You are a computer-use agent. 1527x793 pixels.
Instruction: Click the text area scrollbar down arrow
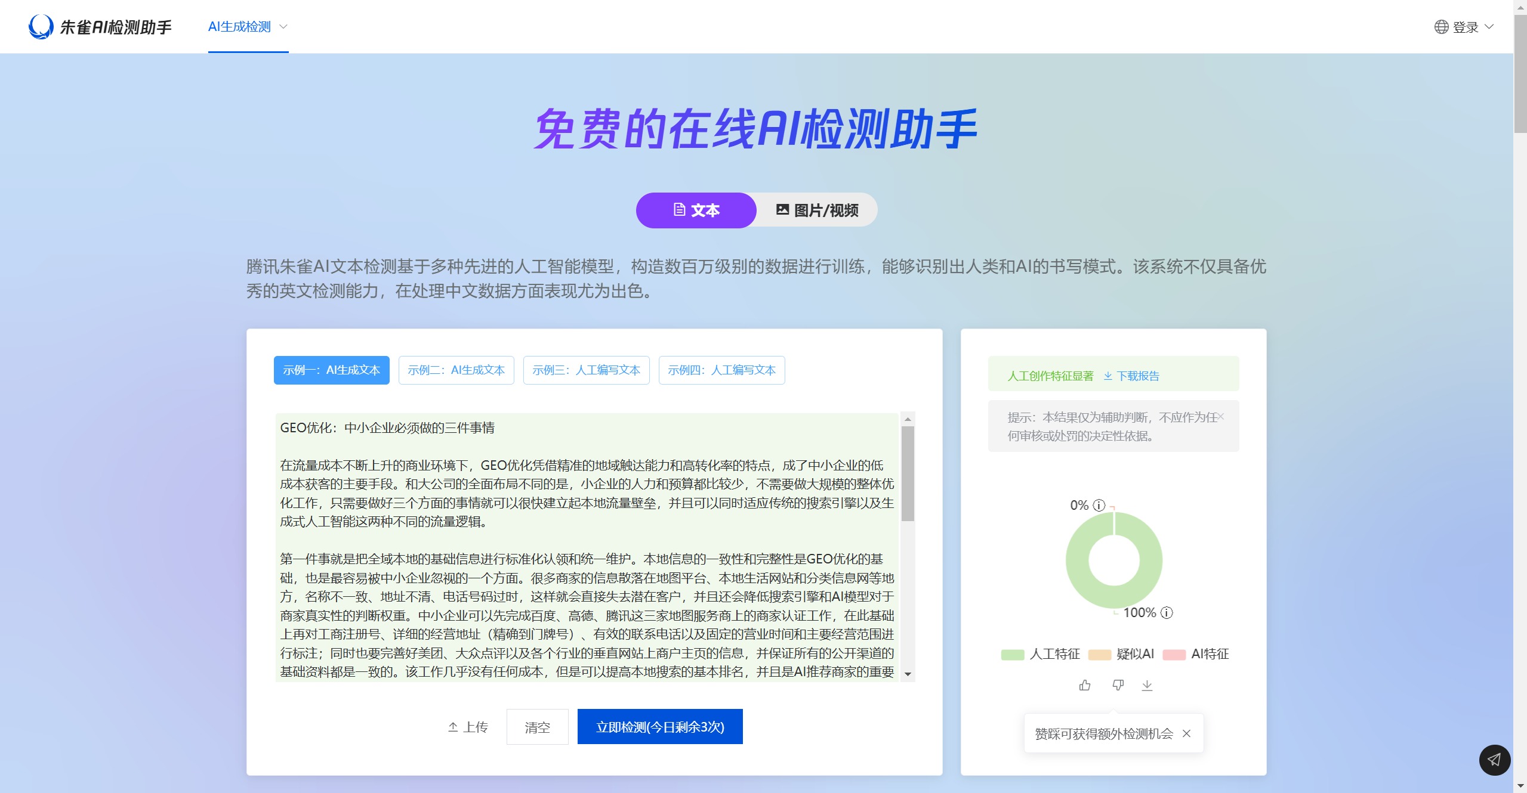(908, 674)
